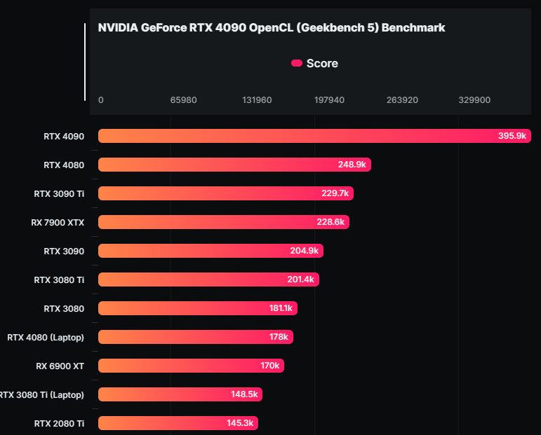
Task: Click the 131960 axis tick label
Action: (x=257, y=100)
